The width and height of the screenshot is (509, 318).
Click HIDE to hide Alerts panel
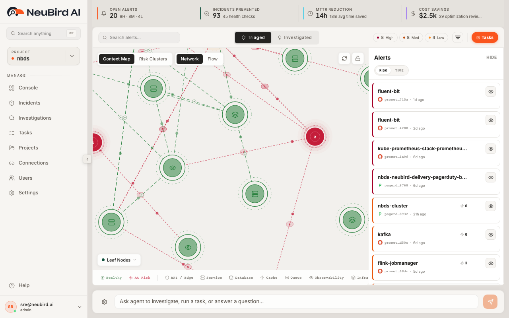pos(492,57)
